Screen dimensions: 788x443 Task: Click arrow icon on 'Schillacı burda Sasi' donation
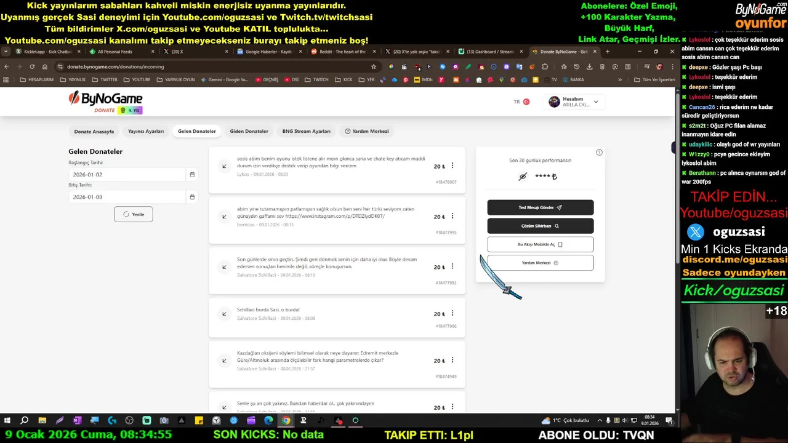pos(224,314)
